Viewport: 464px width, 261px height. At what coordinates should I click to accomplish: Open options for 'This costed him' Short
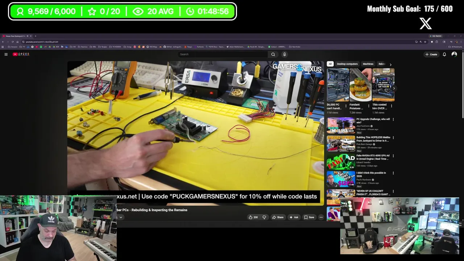(391, 106)
